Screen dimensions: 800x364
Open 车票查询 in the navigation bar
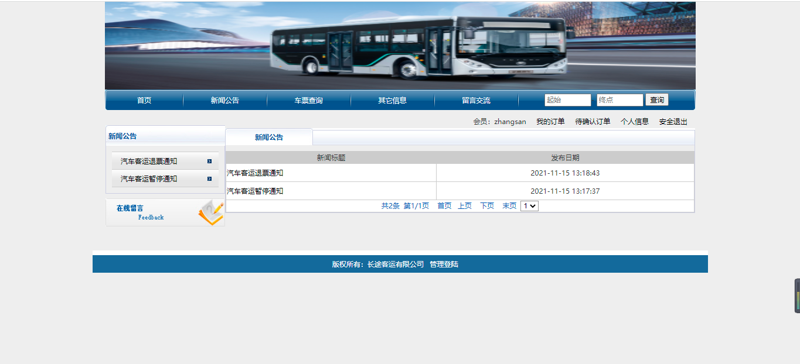click(309, 101)
